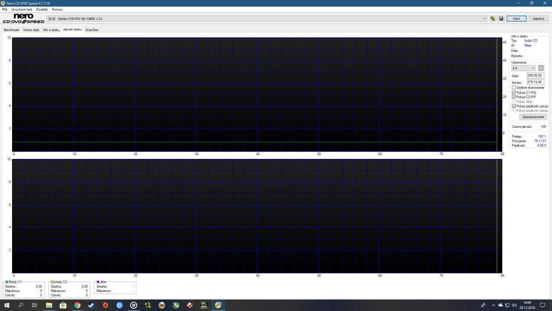The width and height of the screenshot is (552, 311).
Task: Click the Zakończ button
Action: [x=538, y=19]
